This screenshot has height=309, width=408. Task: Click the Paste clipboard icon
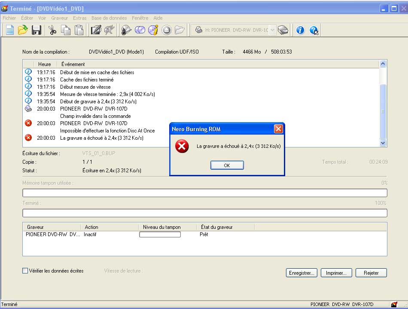pos(79,30)
